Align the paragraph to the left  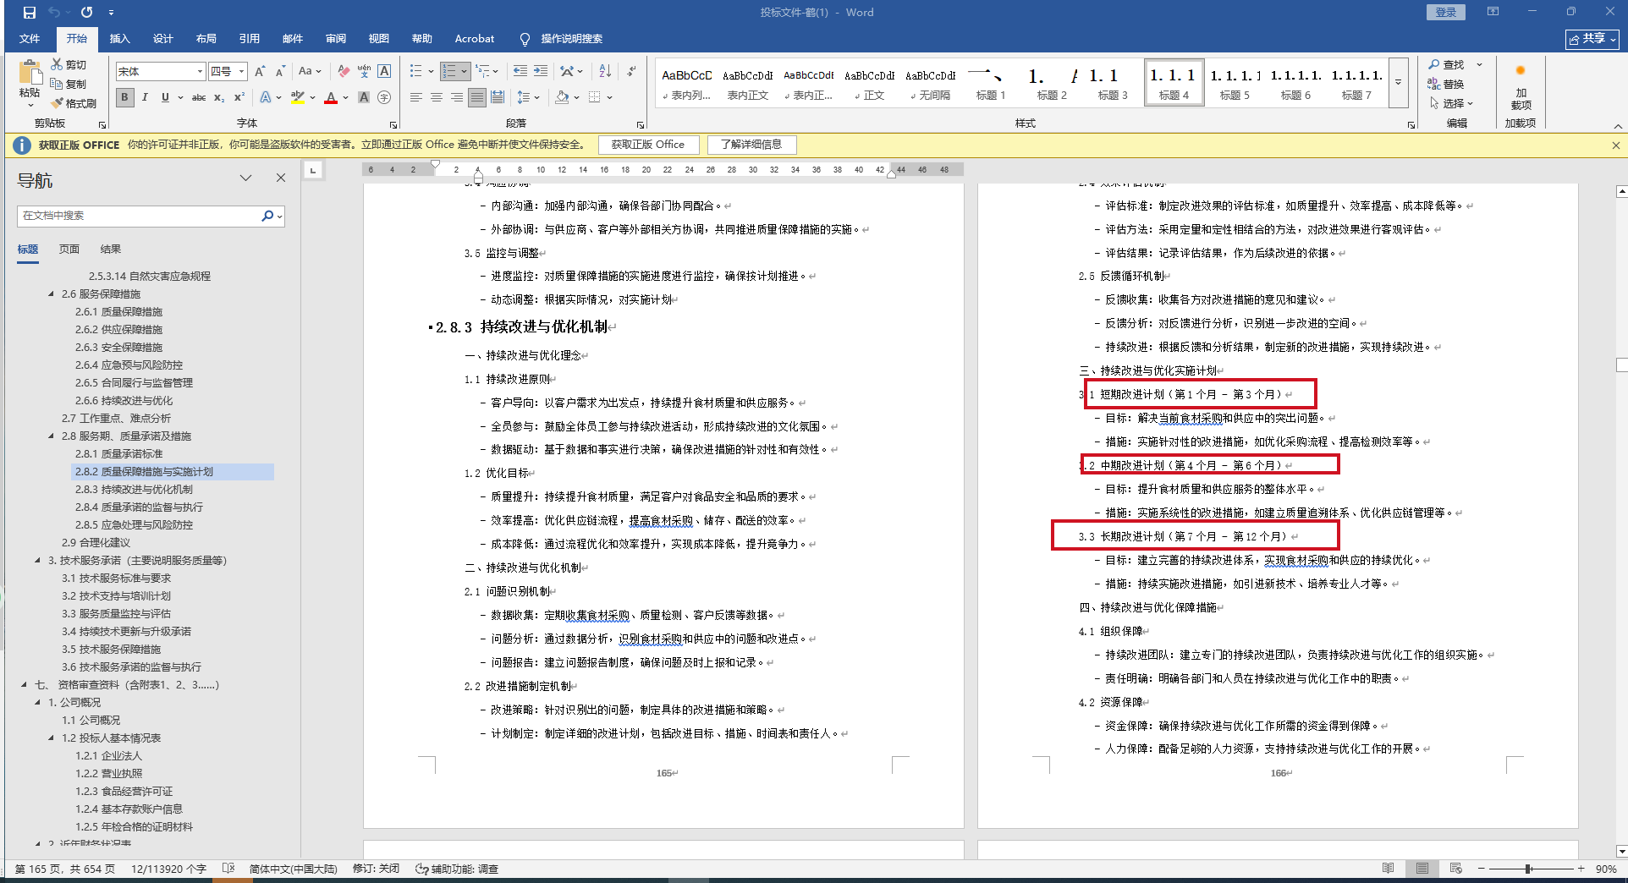[x=416, y=98]
